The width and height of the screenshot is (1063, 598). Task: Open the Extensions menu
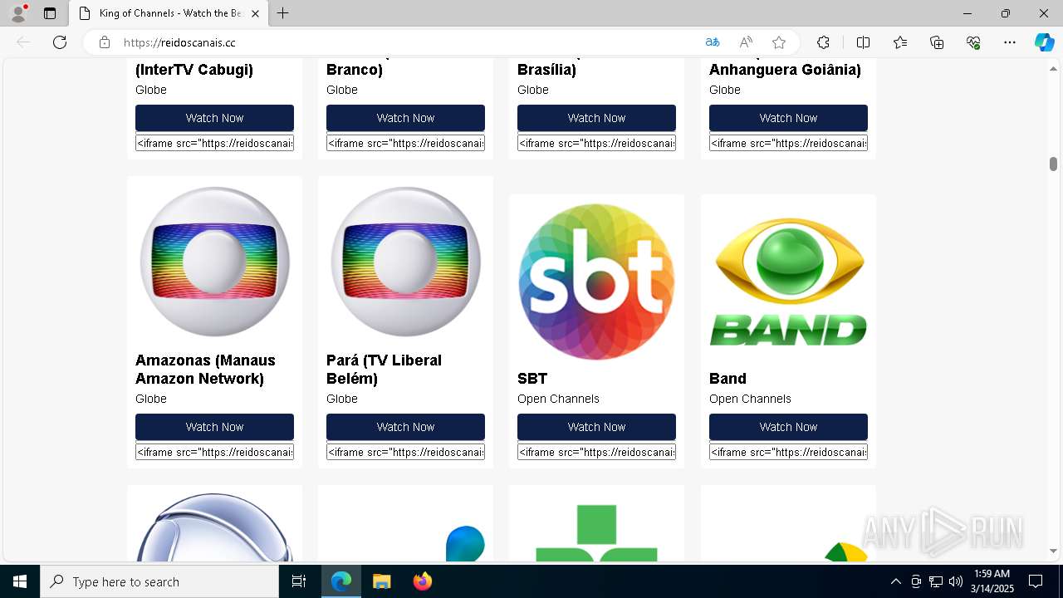(x=823, y=42)
